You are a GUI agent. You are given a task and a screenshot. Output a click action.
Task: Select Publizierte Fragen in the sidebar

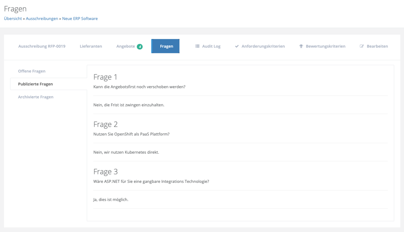pos(35,84)
